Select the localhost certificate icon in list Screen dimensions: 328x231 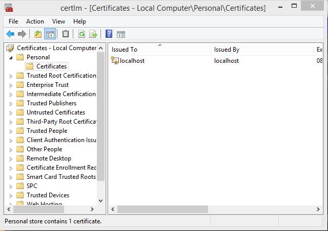(x=115, y=61)
